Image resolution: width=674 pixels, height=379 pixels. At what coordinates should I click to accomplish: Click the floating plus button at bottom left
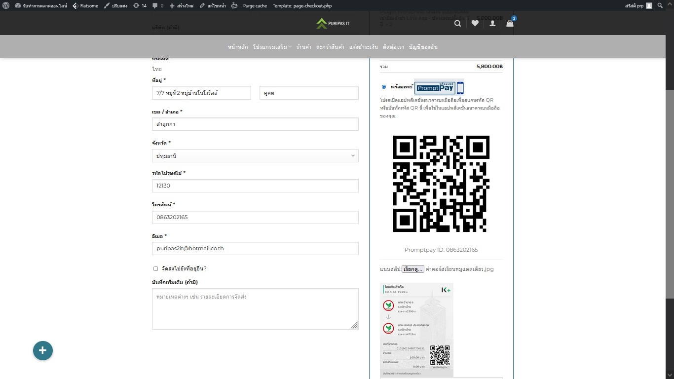click(43, 350)
